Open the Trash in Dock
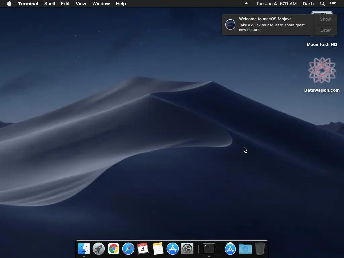 [x=260, y=249]
